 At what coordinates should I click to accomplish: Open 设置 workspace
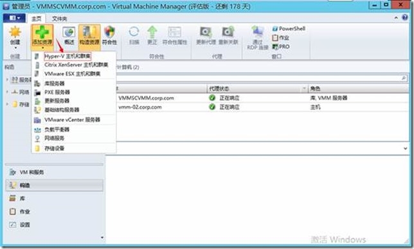pos(54,225)
